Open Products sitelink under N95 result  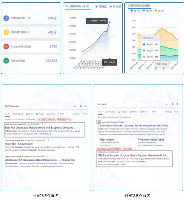[x=110, y=165]
